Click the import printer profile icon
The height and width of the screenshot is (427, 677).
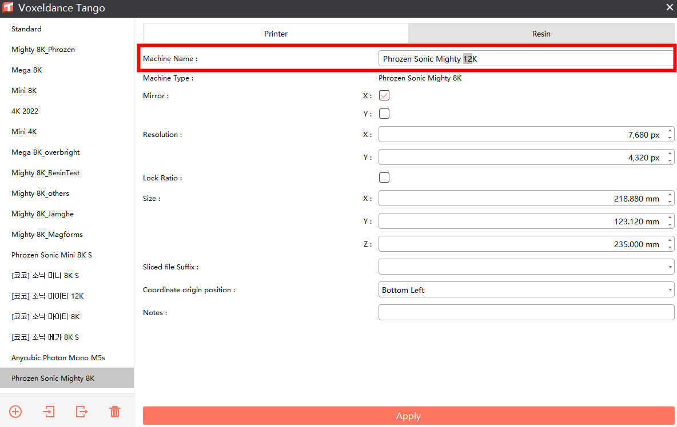(49, 412)
